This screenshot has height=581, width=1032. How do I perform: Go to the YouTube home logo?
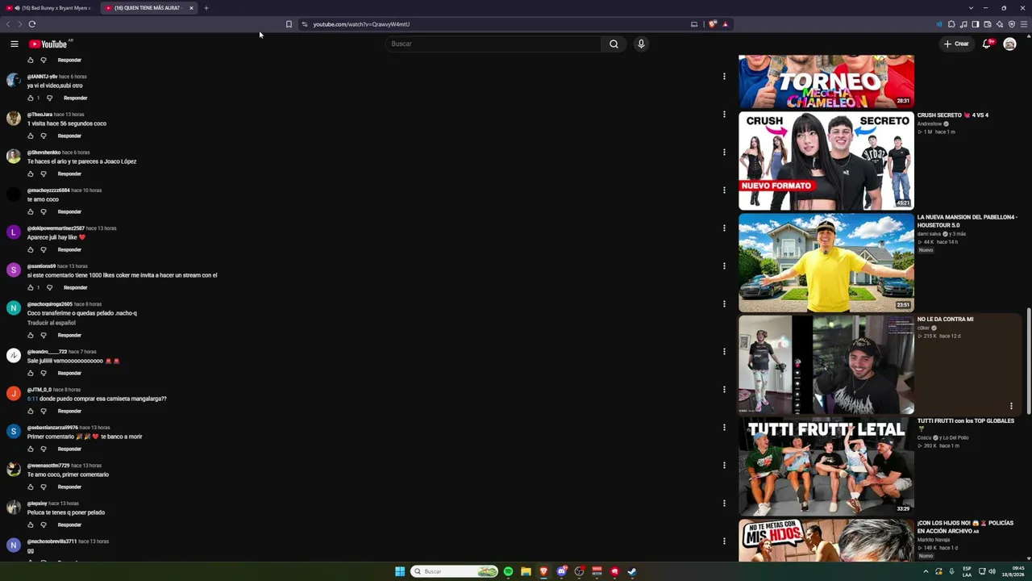tap(48, 44)
